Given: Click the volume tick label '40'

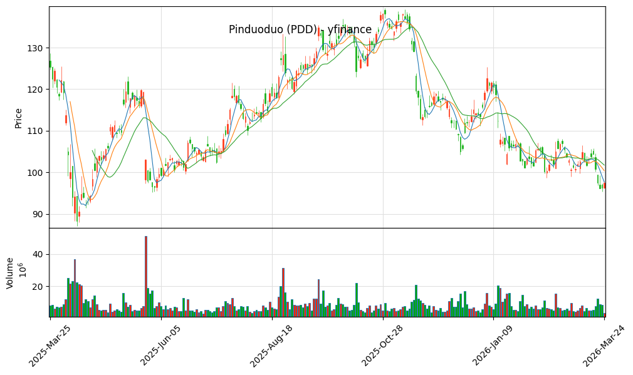Looking at the screenshot, I should click(x=38, y=254).
